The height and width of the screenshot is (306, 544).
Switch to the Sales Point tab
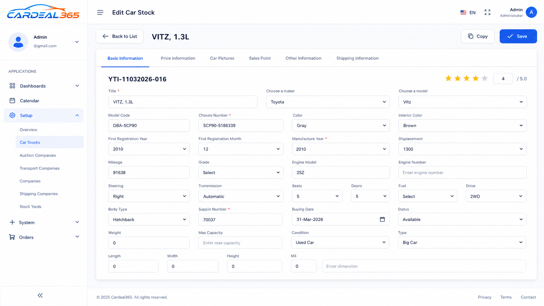pos(260,58)
